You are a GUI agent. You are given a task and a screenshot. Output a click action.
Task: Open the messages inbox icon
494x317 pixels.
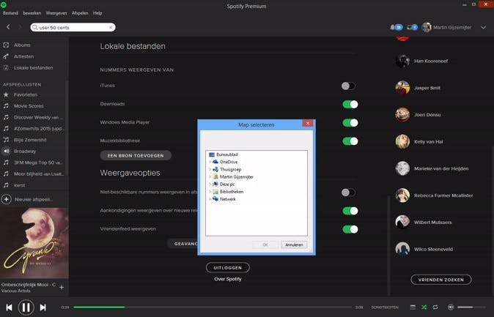tap(409, 27)
